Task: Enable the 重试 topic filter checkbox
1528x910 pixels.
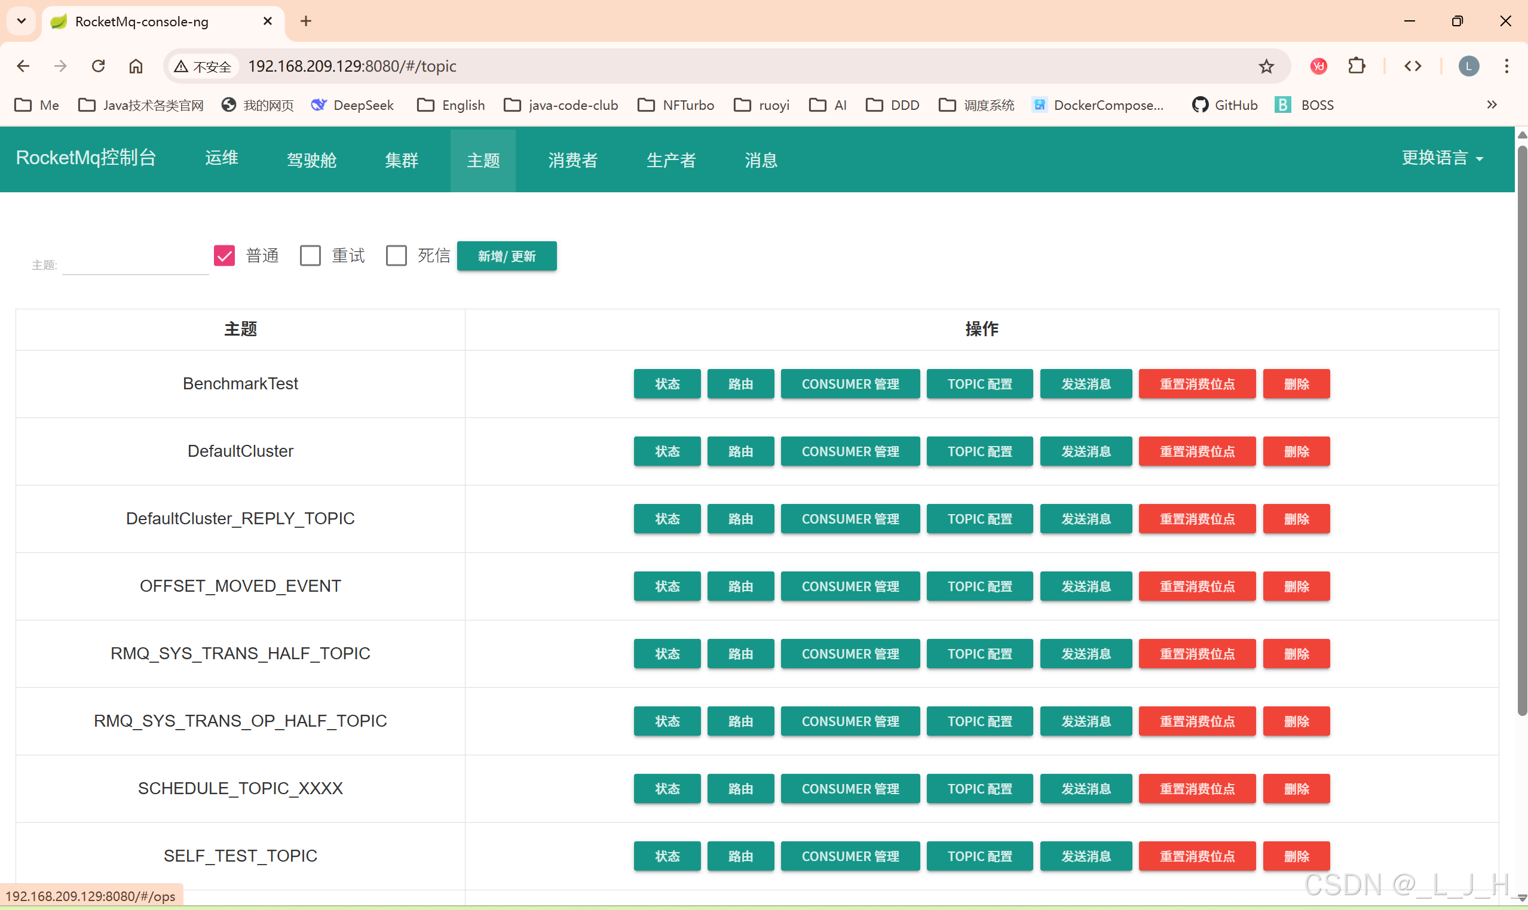Action: (x=311, y=255)
